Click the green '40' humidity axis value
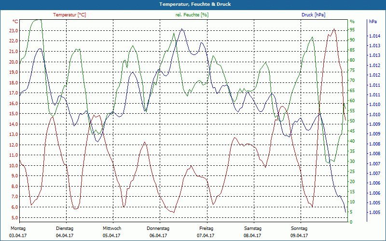This screenshot has height=241, width=386. click(x=352, y=141)
